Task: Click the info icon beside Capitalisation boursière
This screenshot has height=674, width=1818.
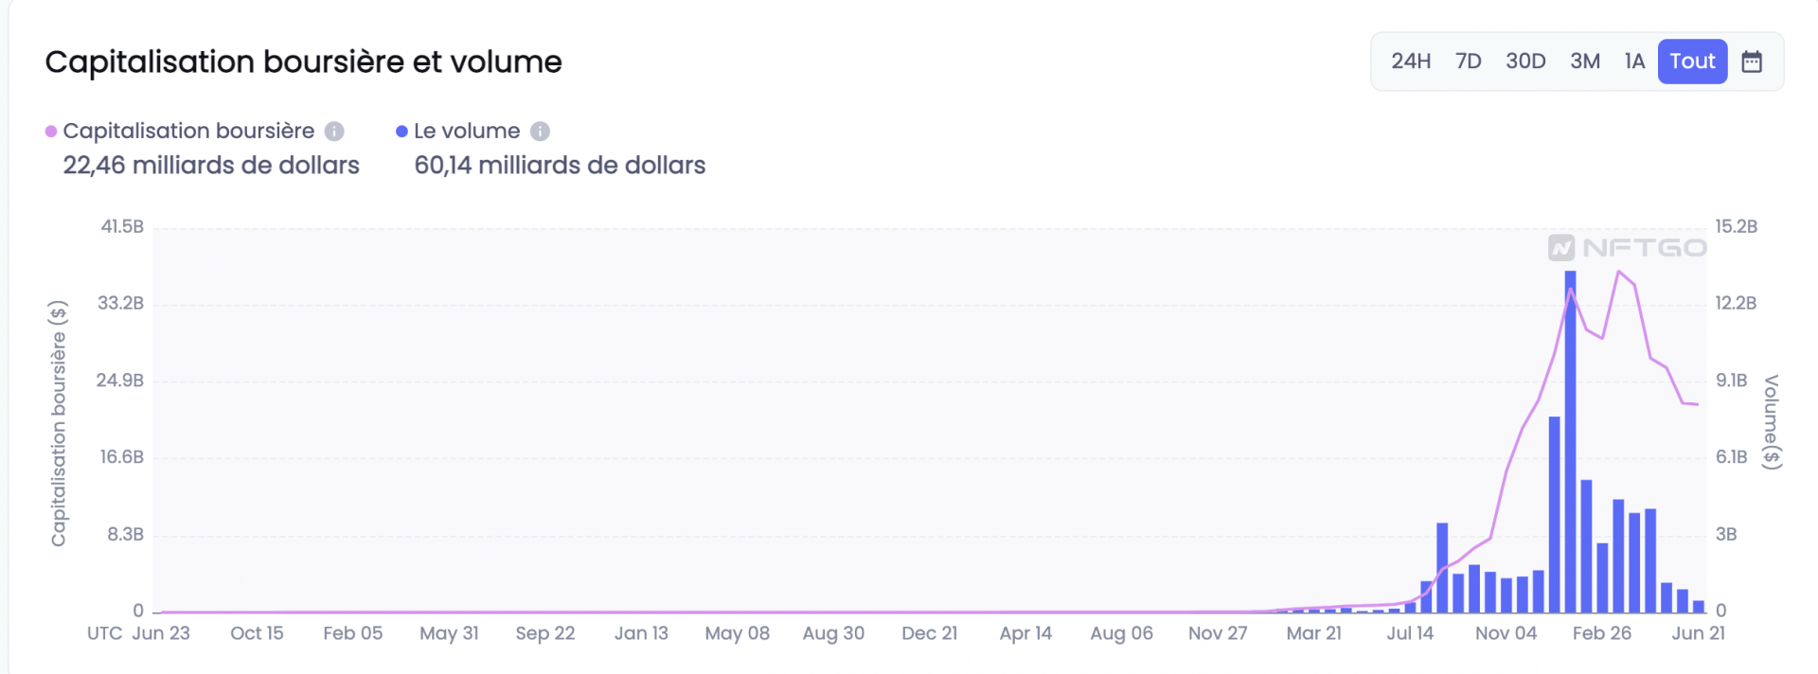Action: click(x=333, y=132)
